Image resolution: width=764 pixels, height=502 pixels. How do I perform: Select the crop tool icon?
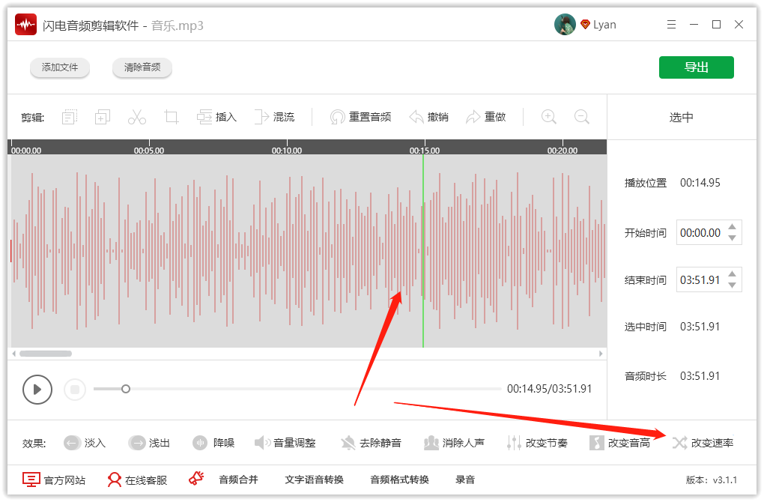click(172, 117)
